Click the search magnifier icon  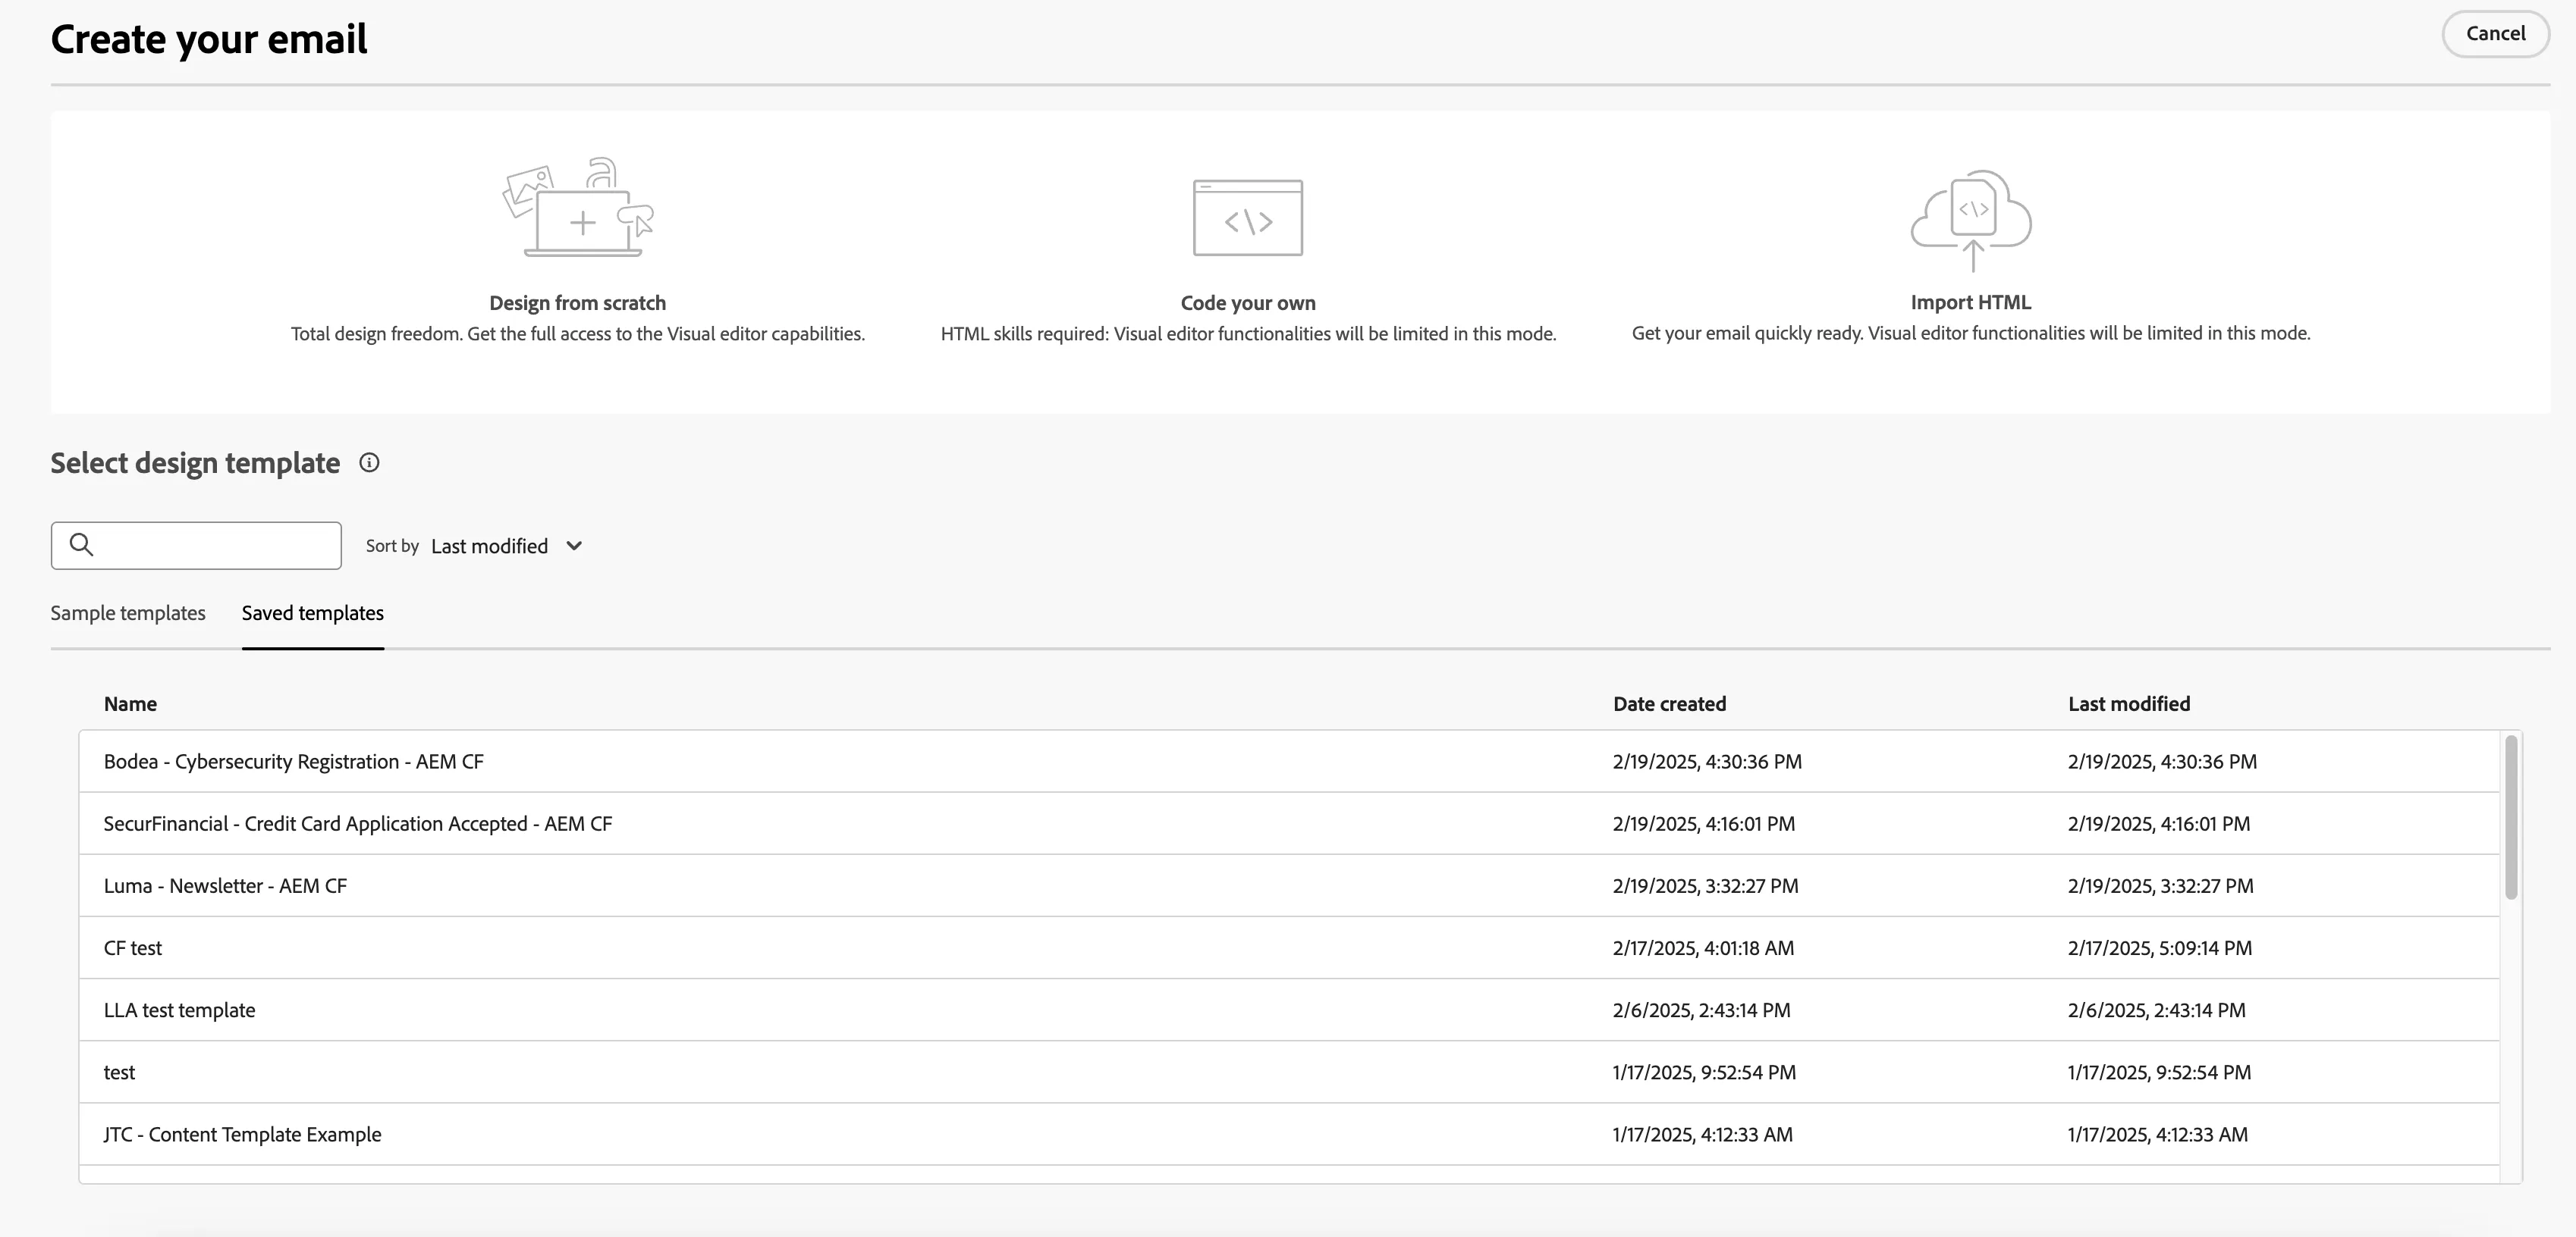tap(82, 544)
